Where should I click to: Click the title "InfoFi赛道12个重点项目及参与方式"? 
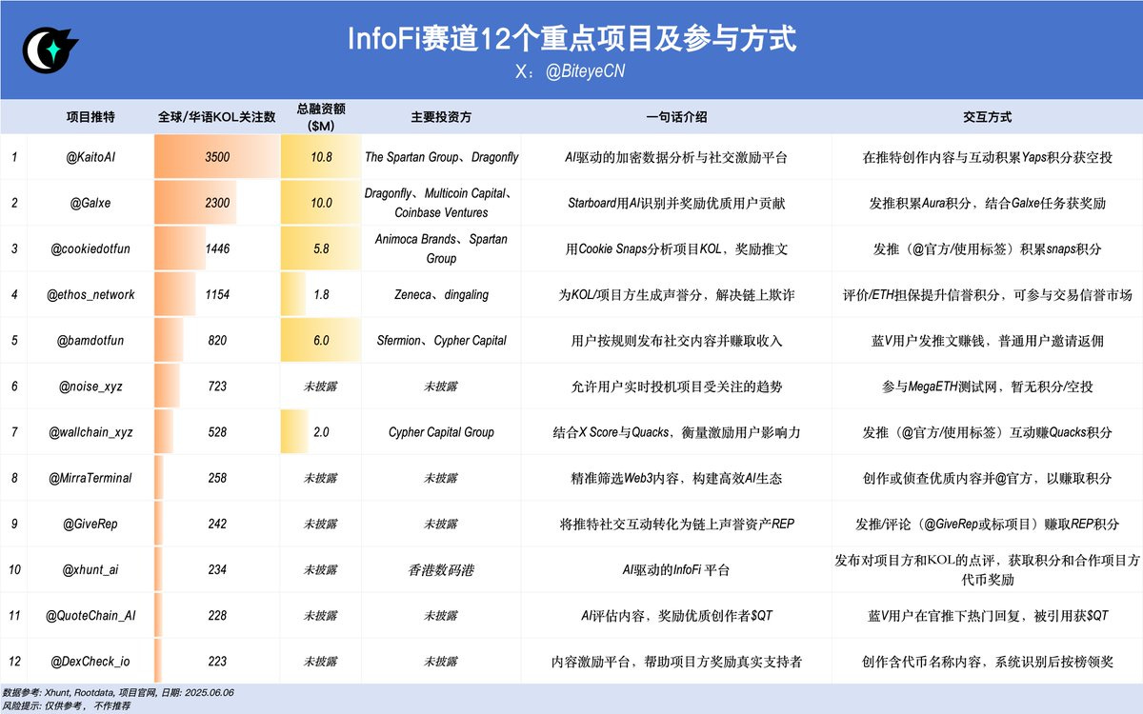click(x=571, y=39)
